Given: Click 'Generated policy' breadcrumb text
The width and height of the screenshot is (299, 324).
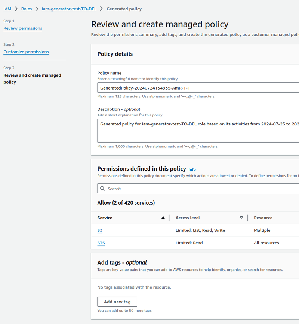Looking at the screenshot, I should pos(124,9).
